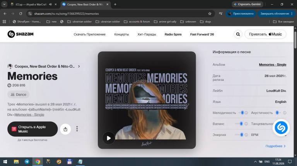Screen dimensions: 297x166
Task: Reload the page in browser
Action: (20, 13)
